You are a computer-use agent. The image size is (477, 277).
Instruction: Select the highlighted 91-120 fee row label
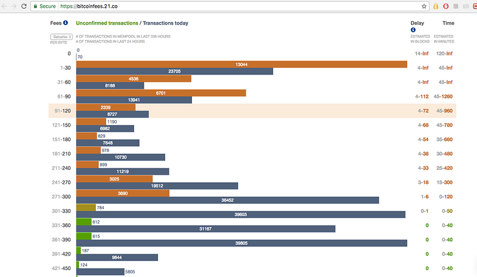point(63,111)
